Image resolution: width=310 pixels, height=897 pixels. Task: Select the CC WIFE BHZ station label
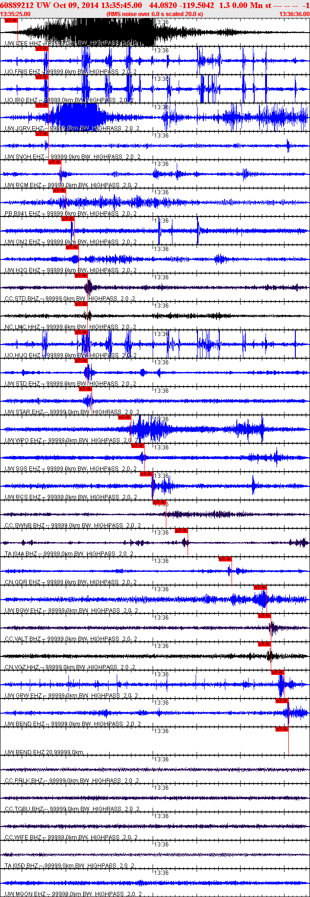pyautogui.click(x=71, y=837)
